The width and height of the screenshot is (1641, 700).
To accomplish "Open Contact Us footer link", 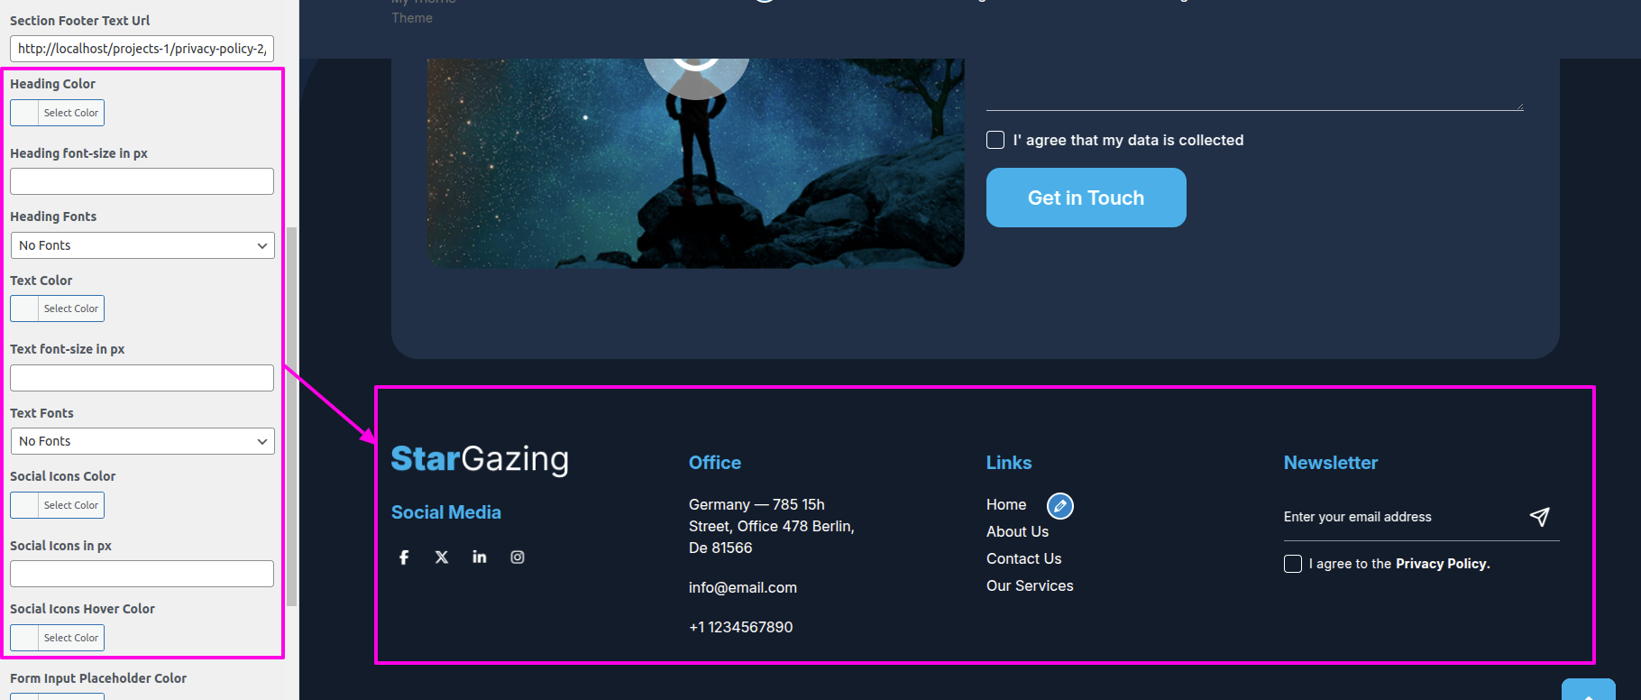I will 1023,558.
